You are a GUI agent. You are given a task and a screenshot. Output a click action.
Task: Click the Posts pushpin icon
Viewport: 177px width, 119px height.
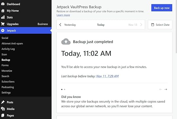[x=3, y=102]
